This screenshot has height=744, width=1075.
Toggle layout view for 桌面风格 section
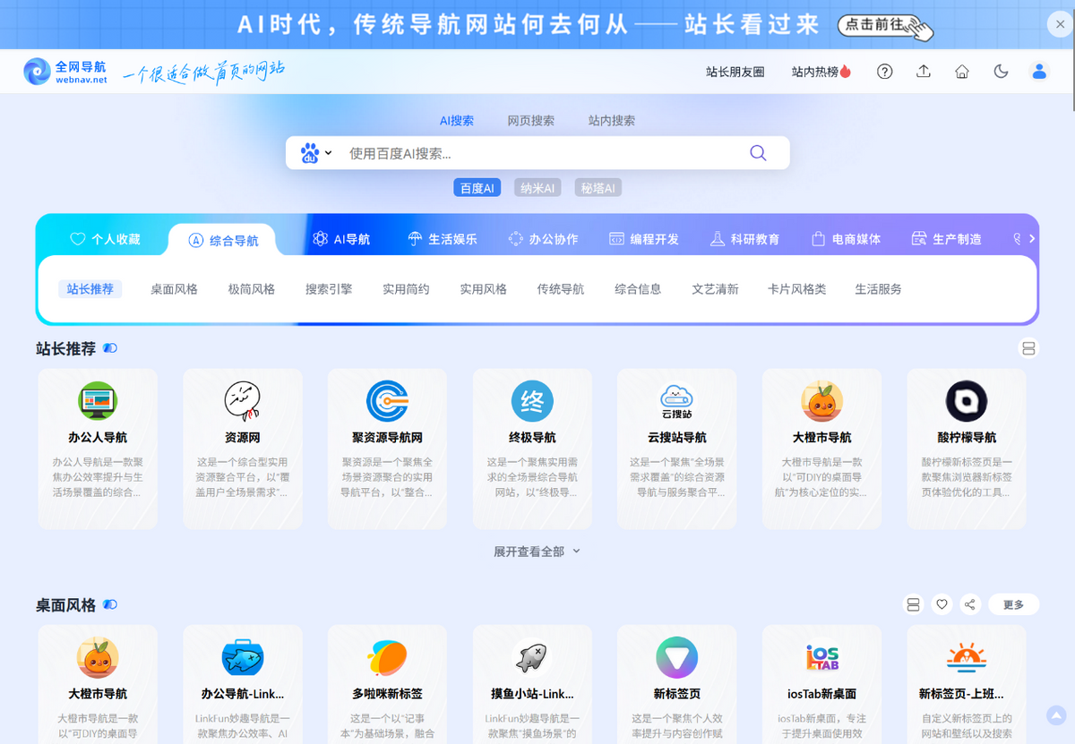point(914,604)
